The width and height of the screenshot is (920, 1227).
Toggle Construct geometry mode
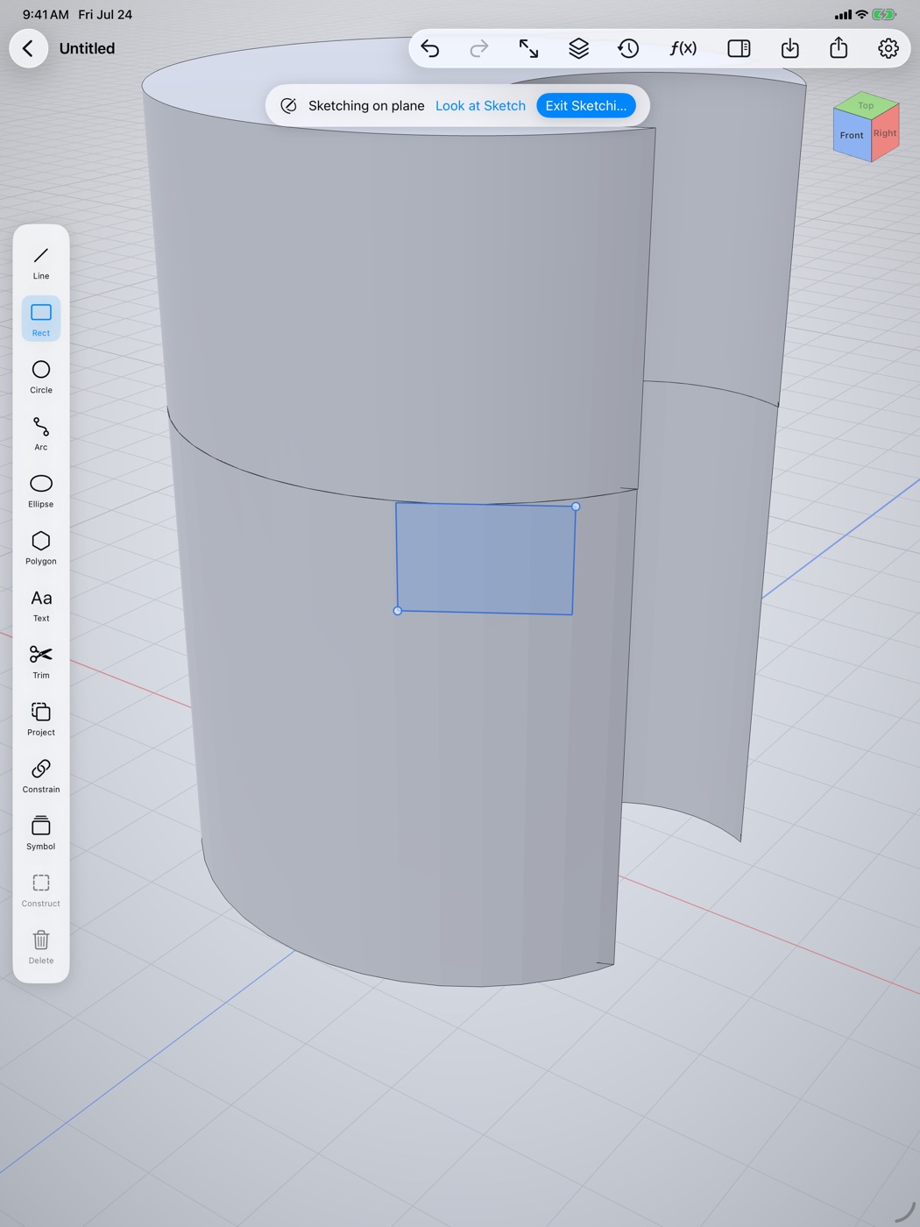(41, 888)
